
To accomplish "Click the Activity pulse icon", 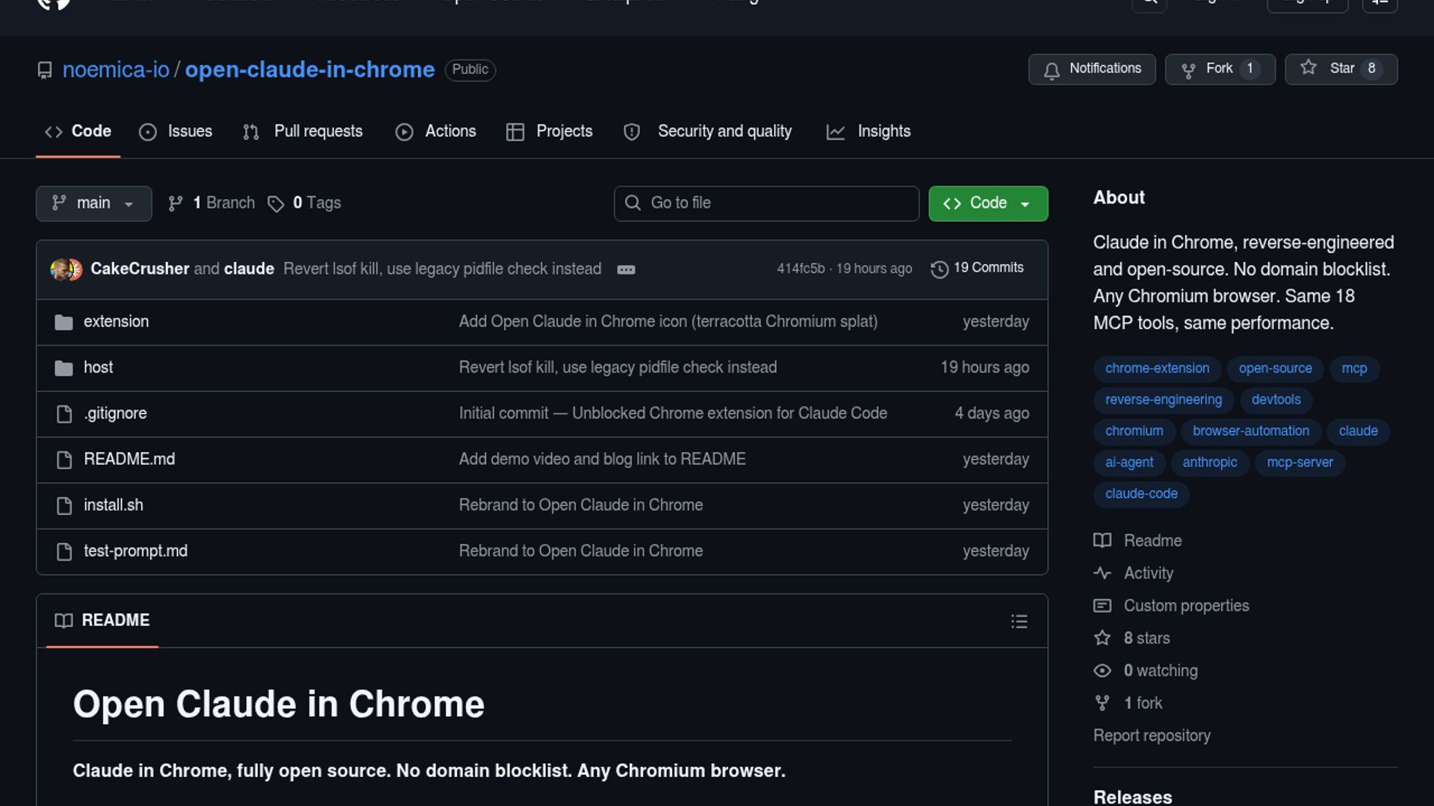I will (1102, 573).
